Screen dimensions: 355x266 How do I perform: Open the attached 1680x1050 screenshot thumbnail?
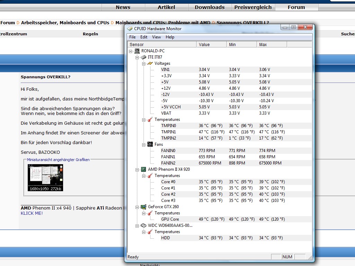click(x=45, y=178)
